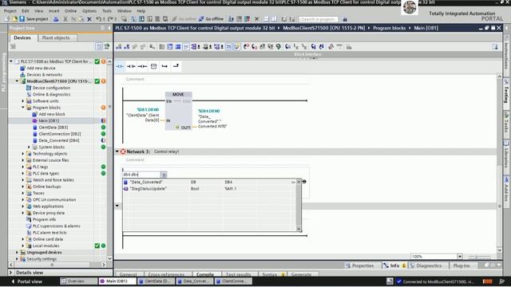The image size is (511, 287).
Task: Open ClientData [DB3] in project tree
Action: point(53,128)
